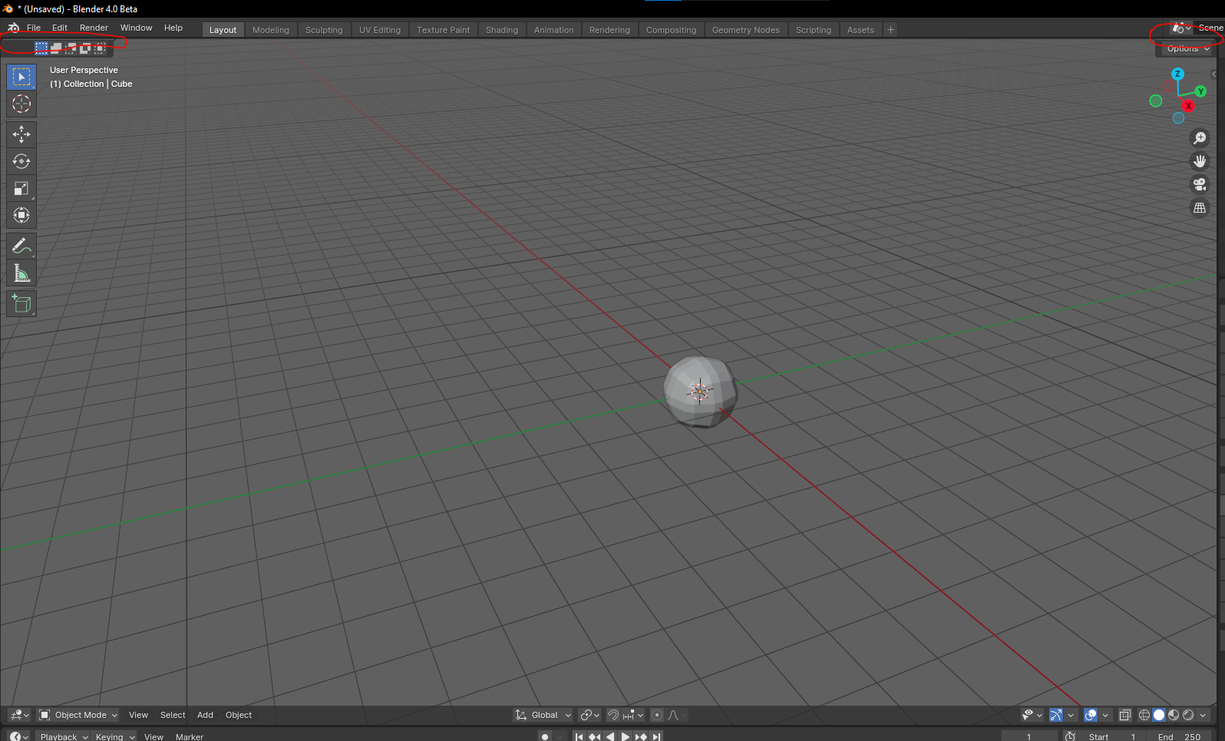Image resolution: width=1225 pixels, height=741 pixels.
Task: Select the Measure ruler tool
Action: 21,273
